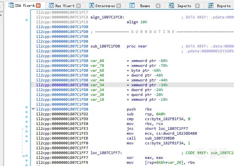Close the Imports tab
Screen dimensions: 234x166
197,6
